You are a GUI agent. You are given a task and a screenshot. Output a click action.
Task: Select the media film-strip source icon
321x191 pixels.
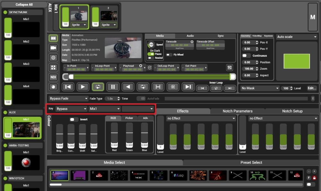coord(53,38)
